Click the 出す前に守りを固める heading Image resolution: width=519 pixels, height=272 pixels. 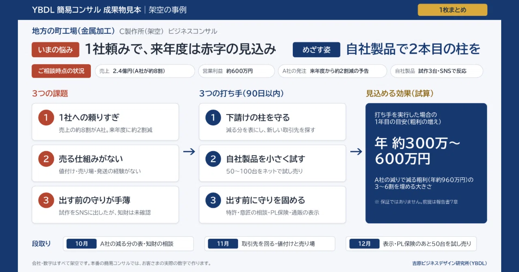pos(266,200)
